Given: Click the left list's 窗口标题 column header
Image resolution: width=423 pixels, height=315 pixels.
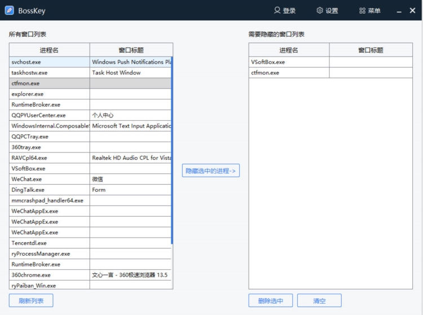Looking at the screenshot, I should (x=131, y=50).
